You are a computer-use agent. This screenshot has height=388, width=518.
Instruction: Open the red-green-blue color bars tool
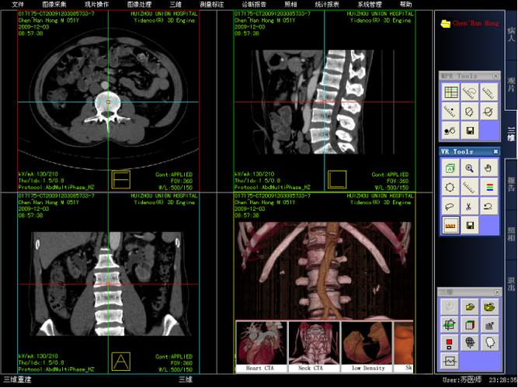point(489,187)
